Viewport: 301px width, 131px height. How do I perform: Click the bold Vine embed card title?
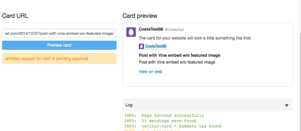point(179,56)
